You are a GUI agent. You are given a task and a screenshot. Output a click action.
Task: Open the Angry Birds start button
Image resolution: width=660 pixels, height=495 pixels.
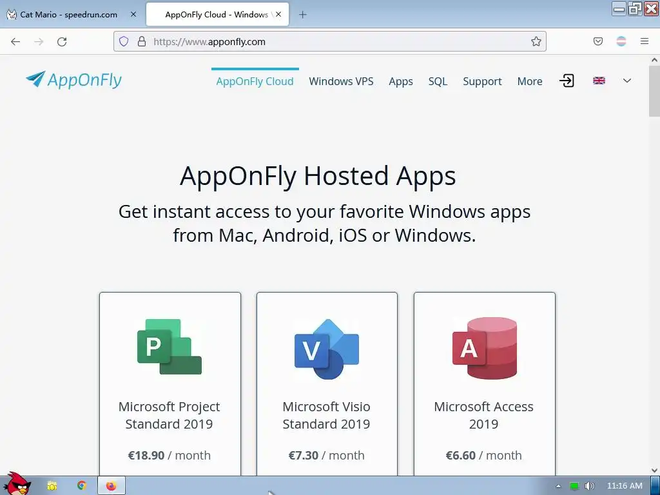point(17,484)
